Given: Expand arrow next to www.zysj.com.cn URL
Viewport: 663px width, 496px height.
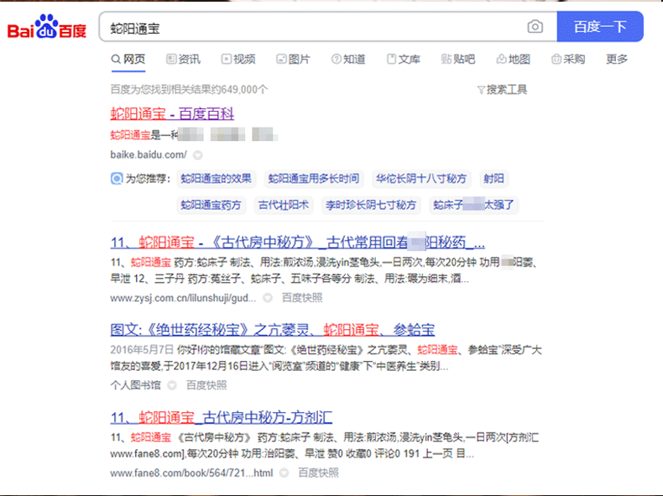Looking at the screenshot, I should (x=267, y=298).
